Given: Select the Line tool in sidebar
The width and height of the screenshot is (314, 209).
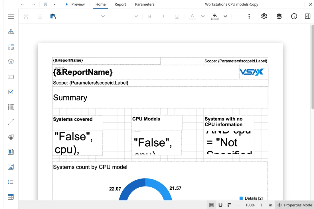Looking at the screenshot, I should (11, 122).
